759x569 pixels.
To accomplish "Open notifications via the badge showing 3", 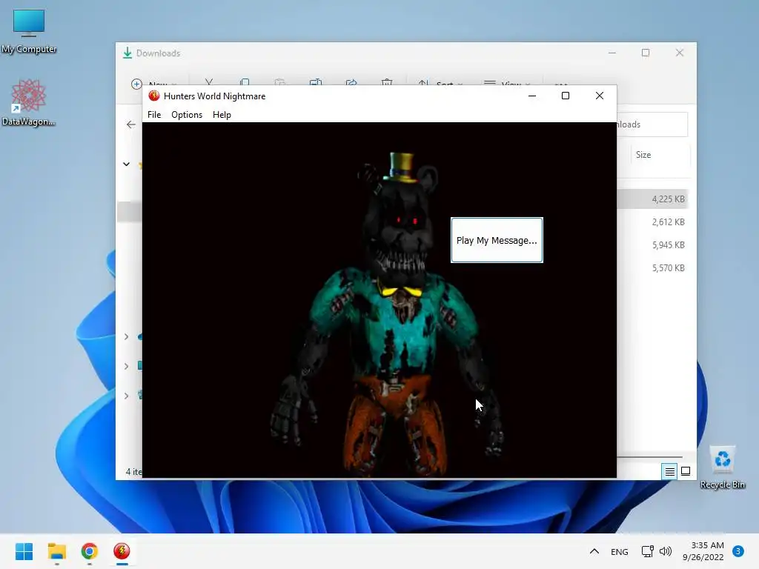I will click(x=738, y=551).
